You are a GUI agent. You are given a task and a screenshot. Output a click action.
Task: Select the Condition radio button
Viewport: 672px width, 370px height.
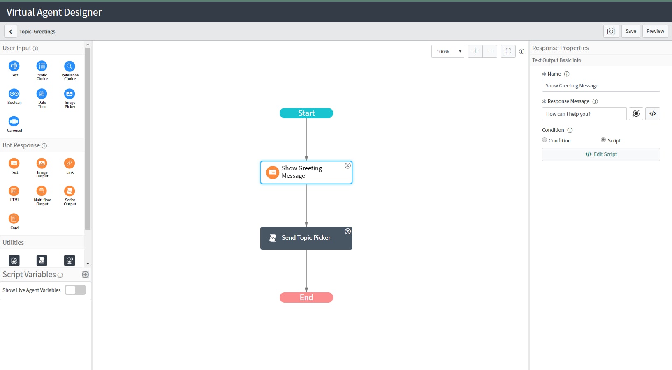point(545,140)
